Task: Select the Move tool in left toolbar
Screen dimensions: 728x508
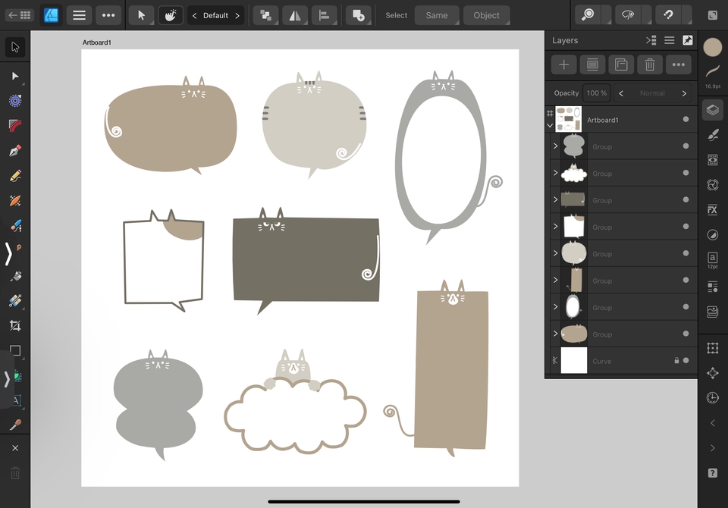Action: click(15, 47)
